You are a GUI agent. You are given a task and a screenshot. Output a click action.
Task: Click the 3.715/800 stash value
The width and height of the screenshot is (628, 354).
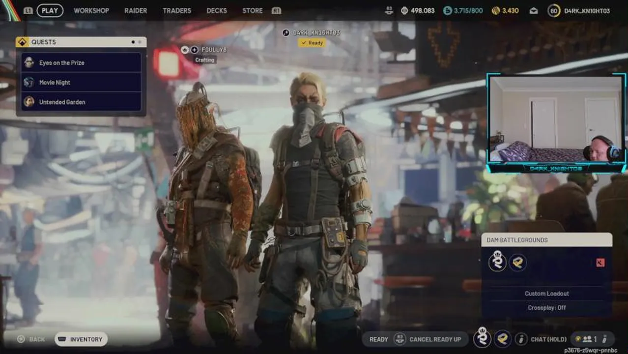pyautogui.click(x=469, y=11)
